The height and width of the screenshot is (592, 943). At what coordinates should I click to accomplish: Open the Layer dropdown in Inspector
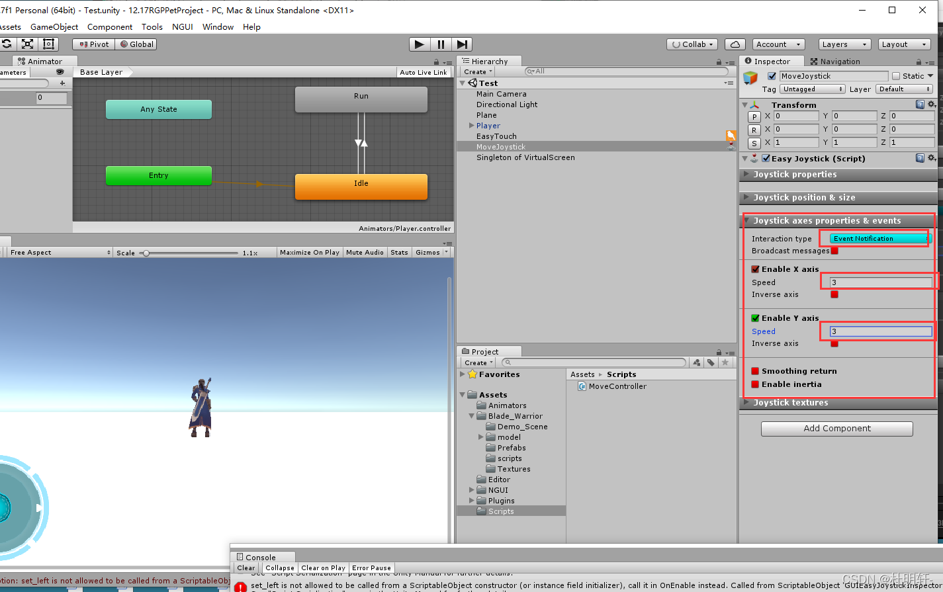(904, 89)
